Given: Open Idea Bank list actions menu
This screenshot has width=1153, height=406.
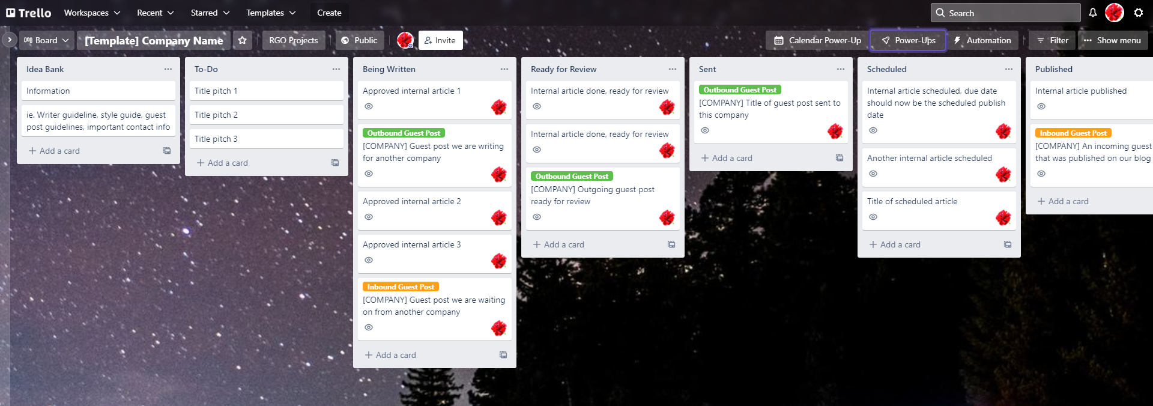Looking at the screenshot, I should [x=168, y=69].
